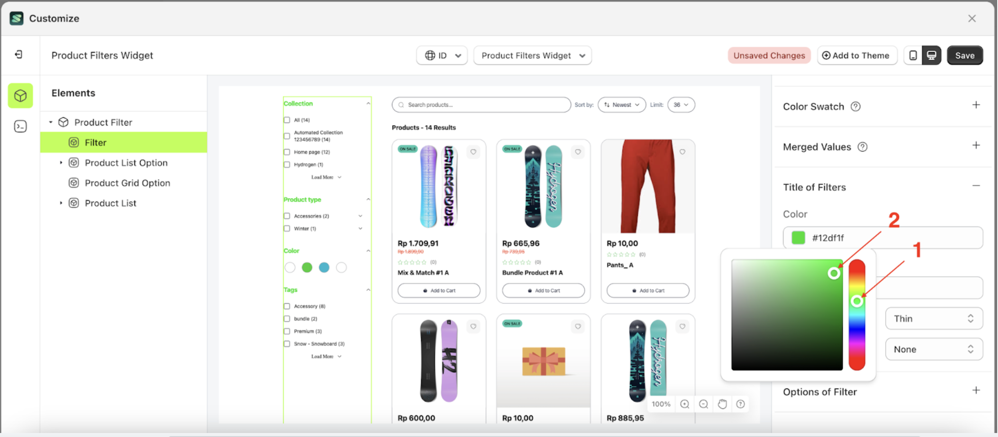Screen dimensions: 998x437
Task: Click the Add to Theme button
Action: click(856, 55)
